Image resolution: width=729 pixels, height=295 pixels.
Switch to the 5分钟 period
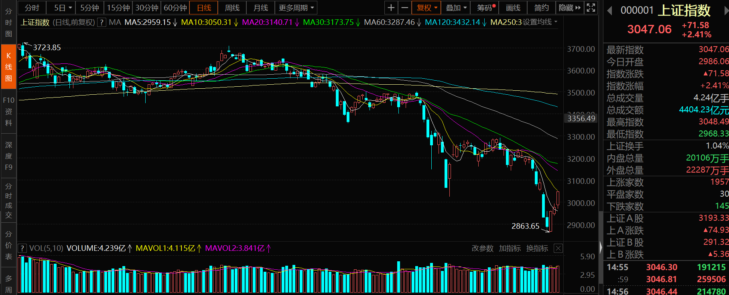(x=89, y=8)
